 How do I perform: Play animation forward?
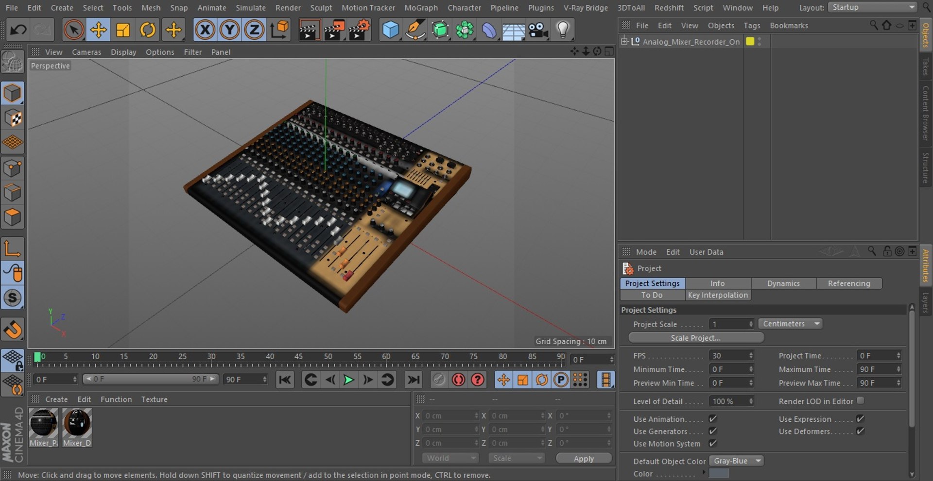(348, 380)
